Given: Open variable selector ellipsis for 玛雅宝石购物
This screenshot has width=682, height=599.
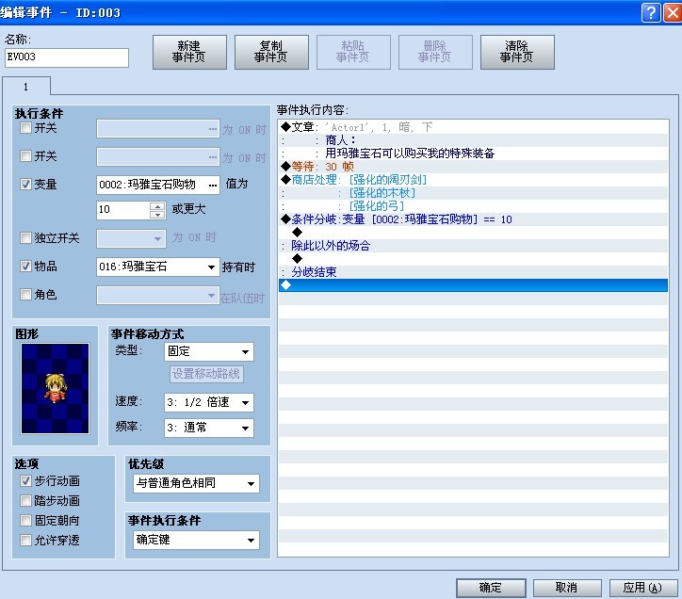Looking at the screenshot, I should click(213, 185).
